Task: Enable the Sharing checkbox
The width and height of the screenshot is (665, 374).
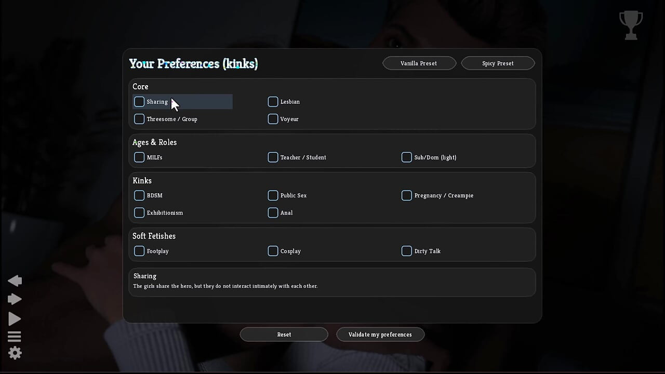Action: 139,102
